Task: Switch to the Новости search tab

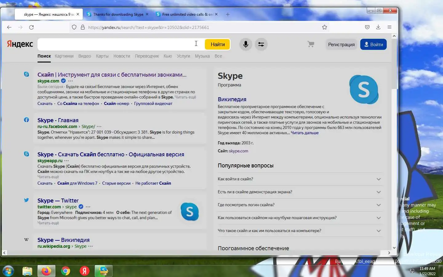Action: (x=122, y=56)
